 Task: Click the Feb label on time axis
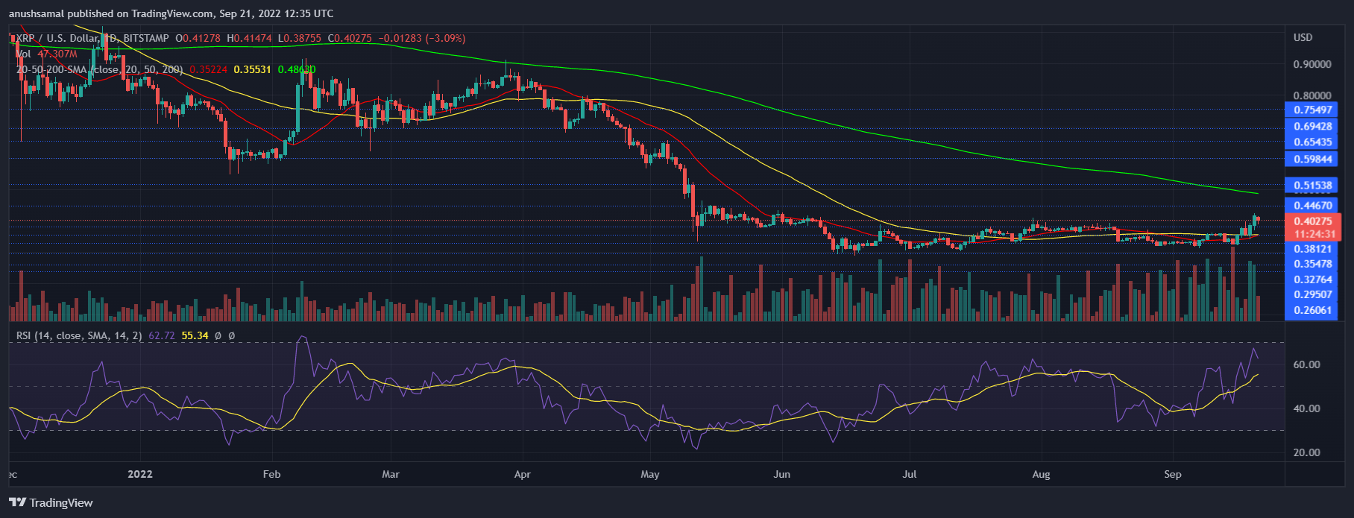272,474
